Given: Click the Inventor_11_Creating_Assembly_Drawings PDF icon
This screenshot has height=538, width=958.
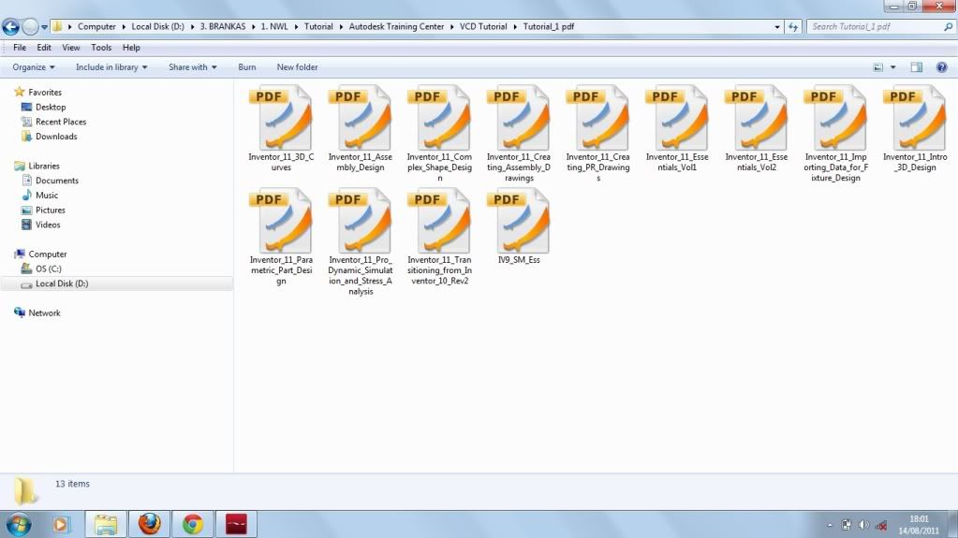Looking at the screenshot, I should [519, 118].
